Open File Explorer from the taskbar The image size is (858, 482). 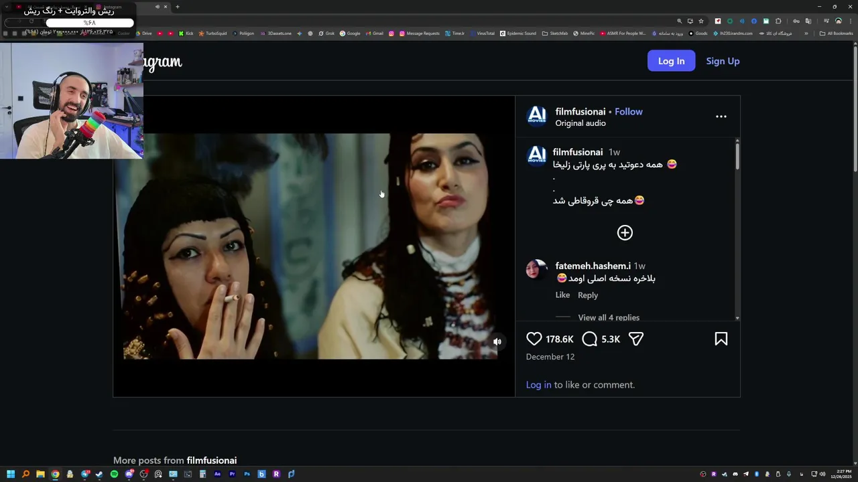coord(40,474)
